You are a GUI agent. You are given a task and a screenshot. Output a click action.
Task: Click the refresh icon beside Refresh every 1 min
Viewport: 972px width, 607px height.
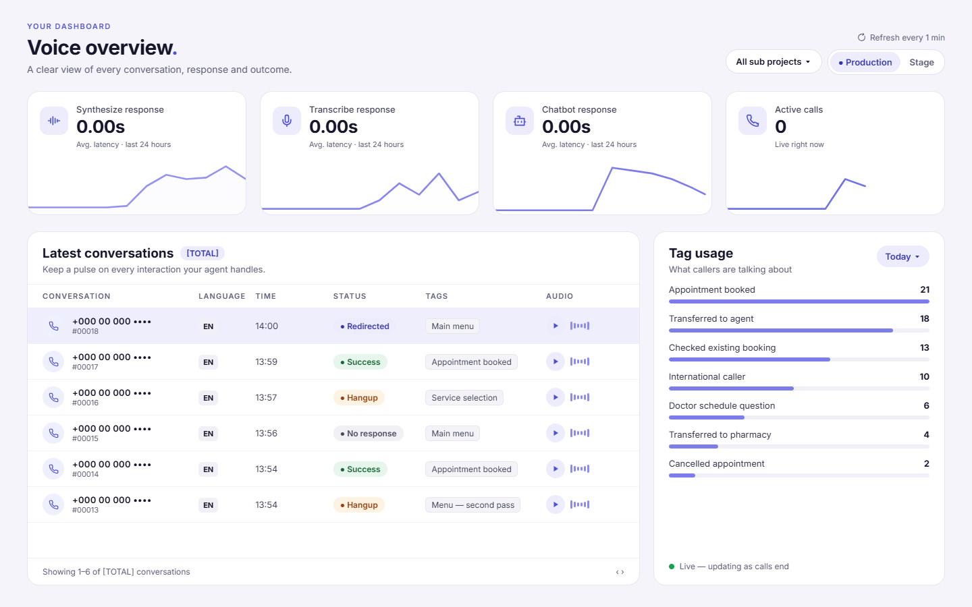tap(861, 38)
